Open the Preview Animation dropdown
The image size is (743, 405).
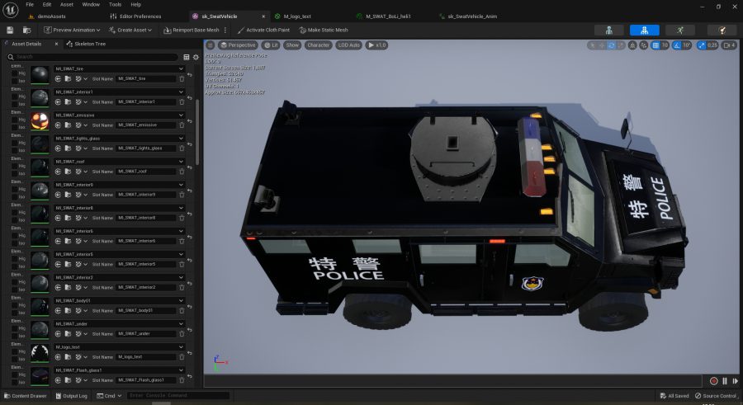click(x=72, y=30)
